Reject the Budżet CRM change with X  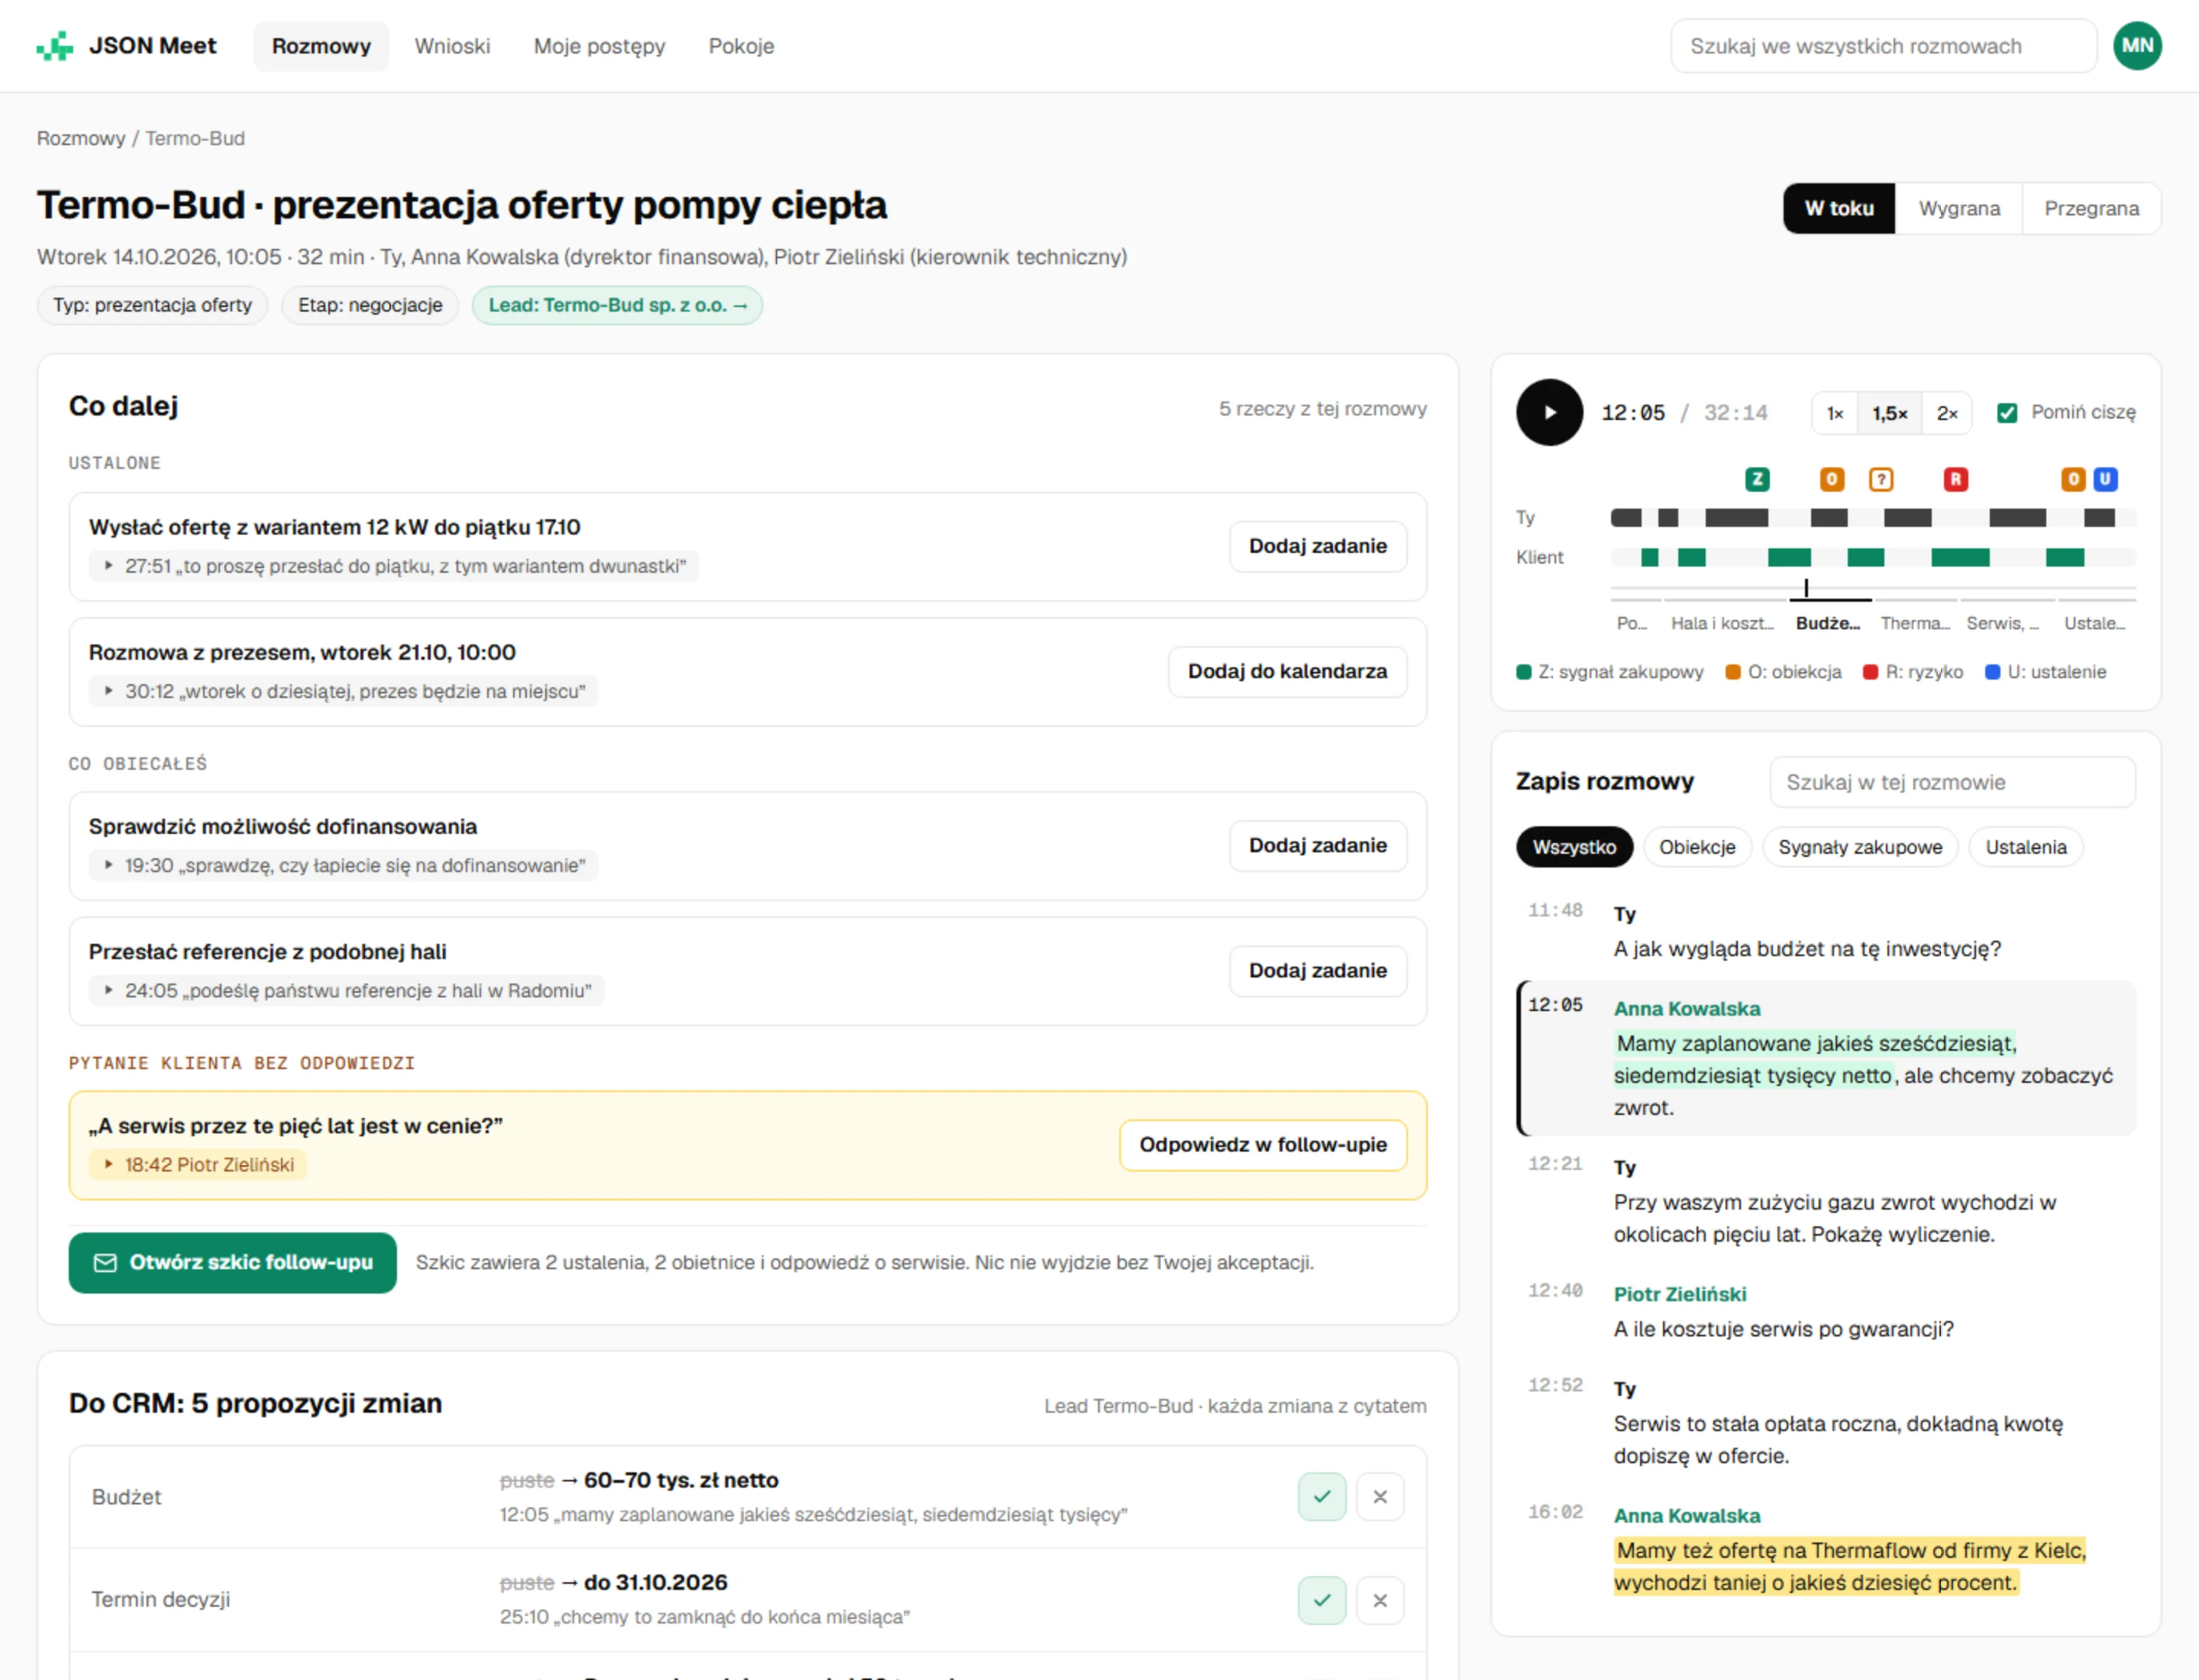point(1380,1497)
